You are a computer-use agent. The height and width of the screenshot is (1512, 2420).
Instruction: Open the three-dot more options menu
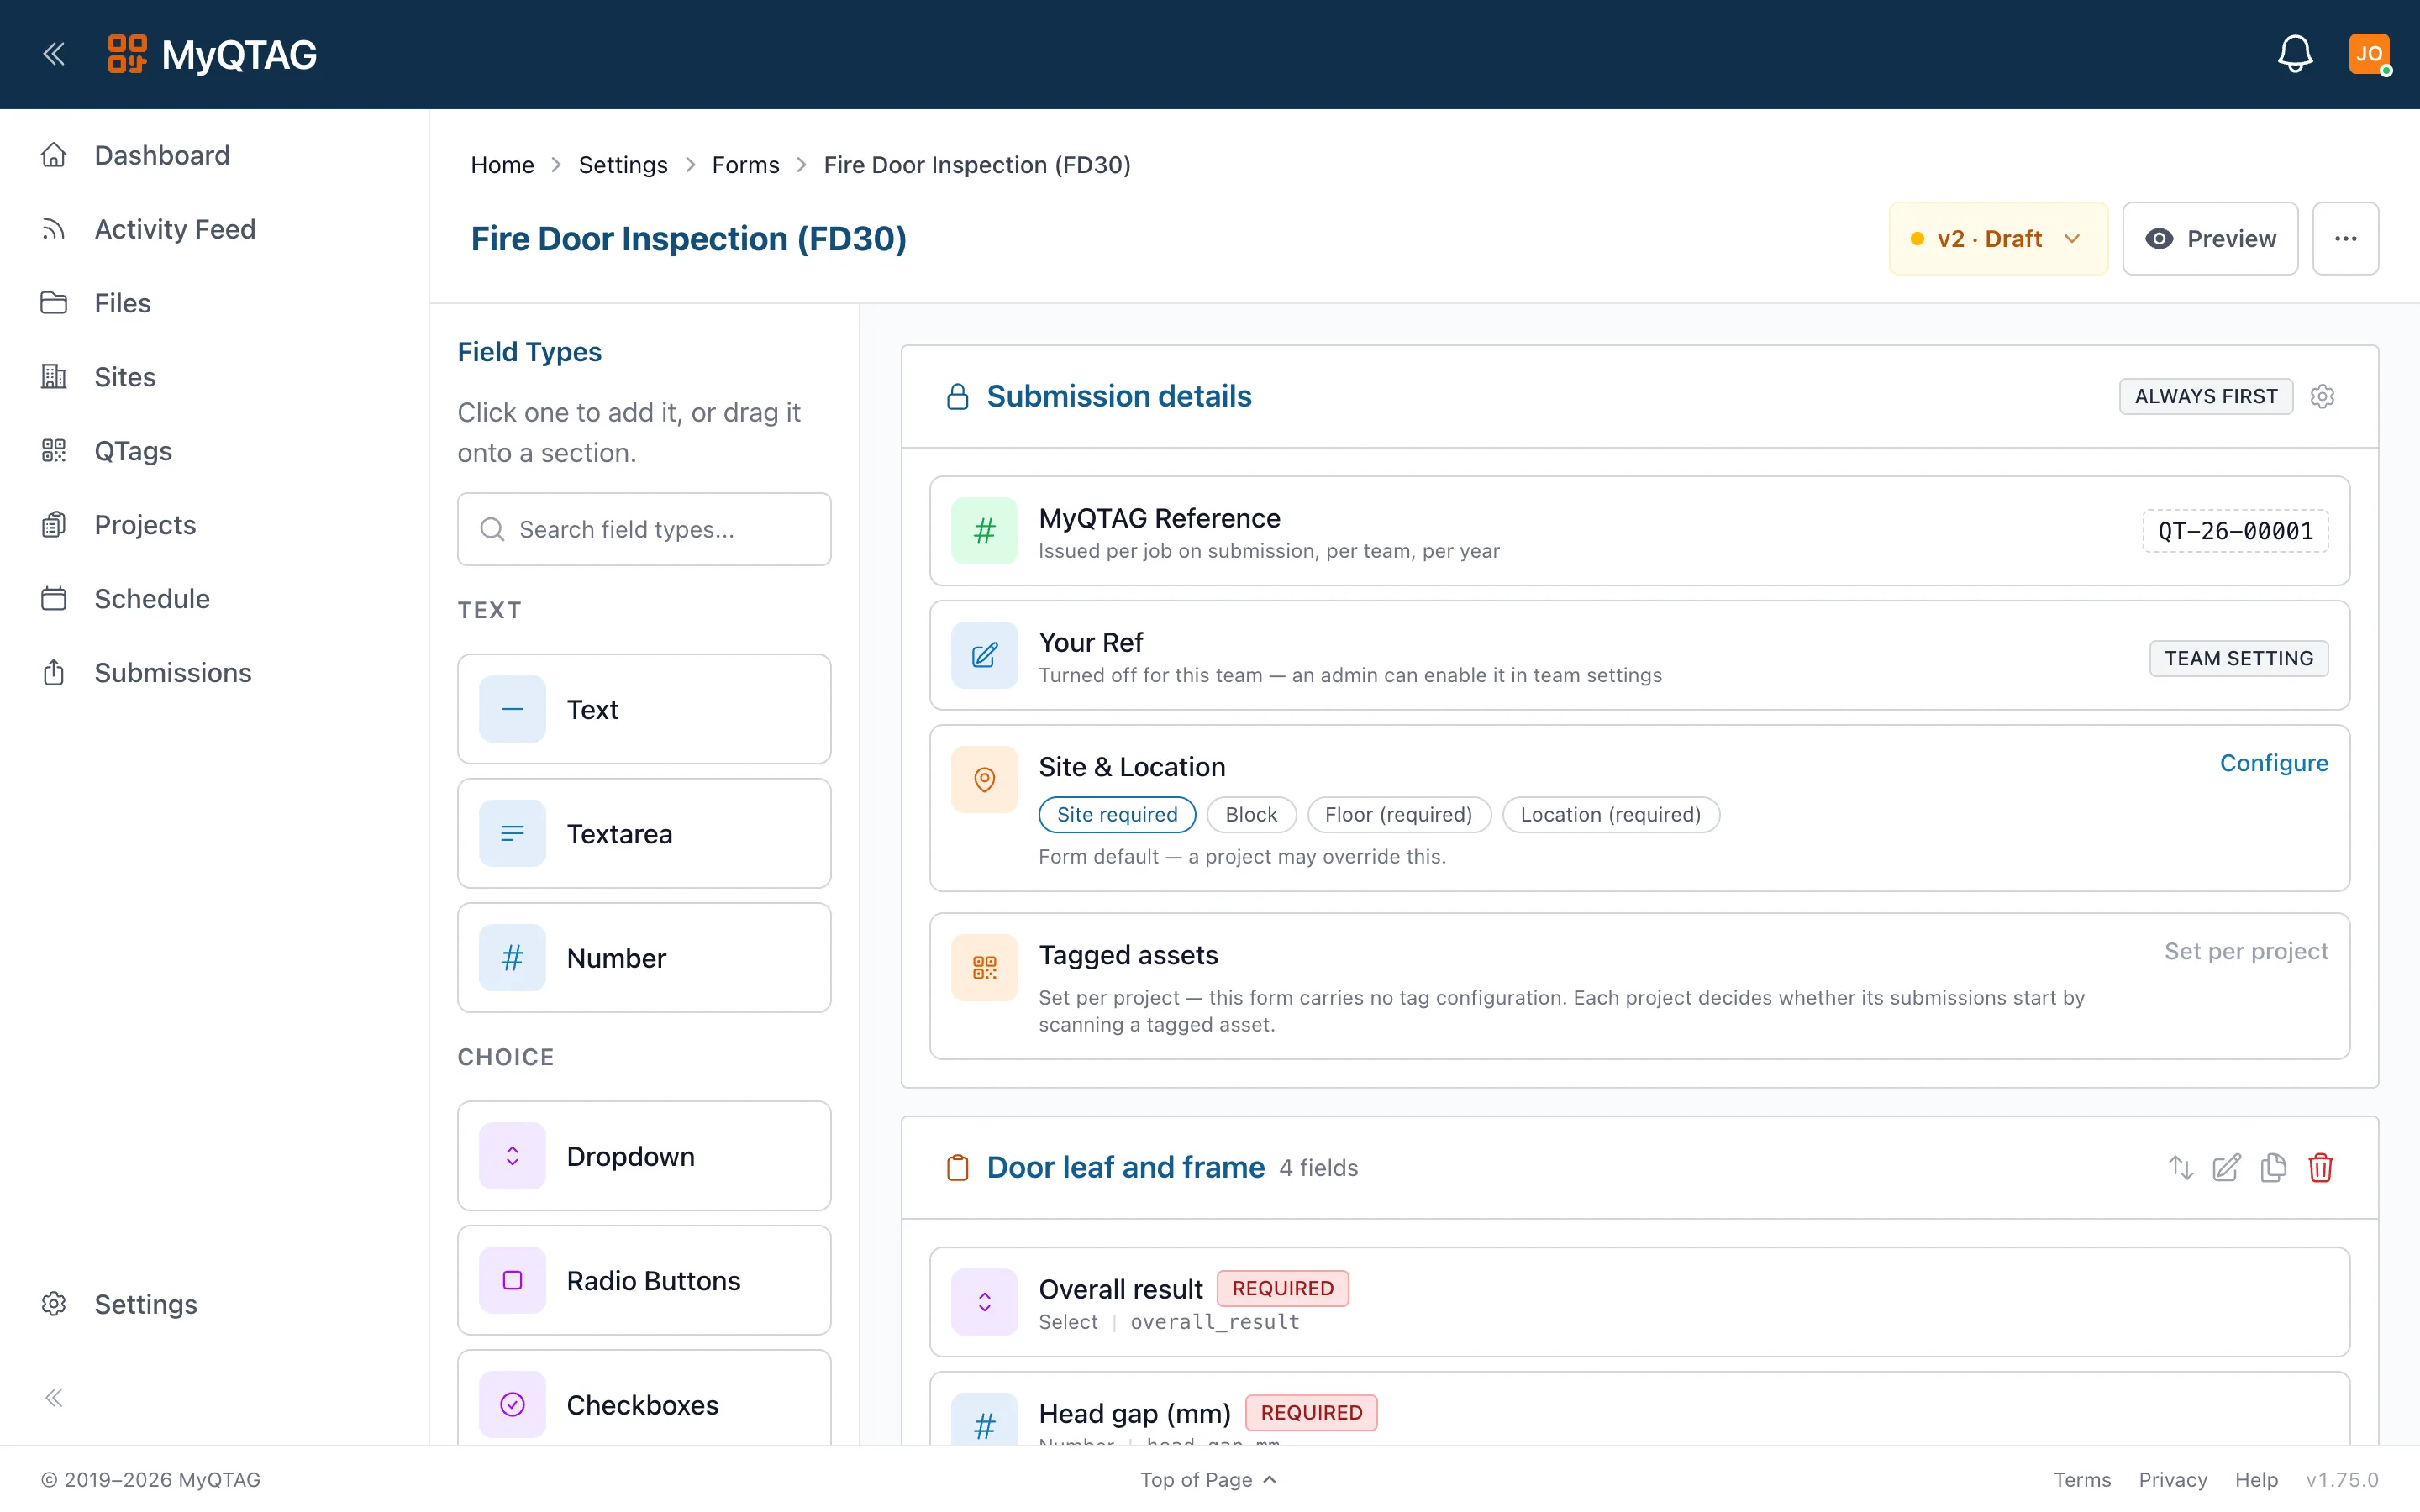coord(2345,239)
